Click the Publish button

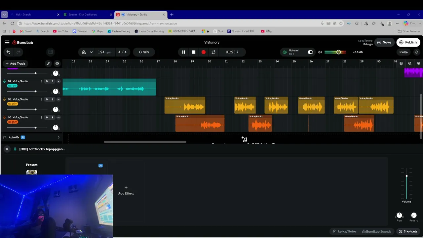(x=408, y=42)
